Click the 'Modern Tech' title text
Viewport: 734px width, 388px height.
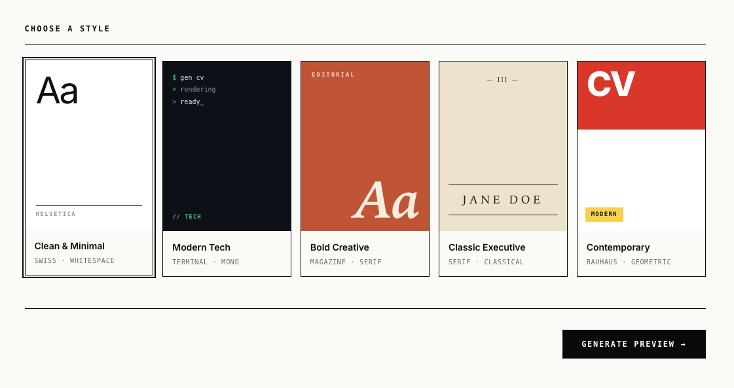(x=201, y=247)
